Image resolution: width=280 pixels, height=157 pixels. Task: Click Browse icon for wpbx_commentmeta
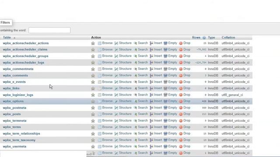99,69
